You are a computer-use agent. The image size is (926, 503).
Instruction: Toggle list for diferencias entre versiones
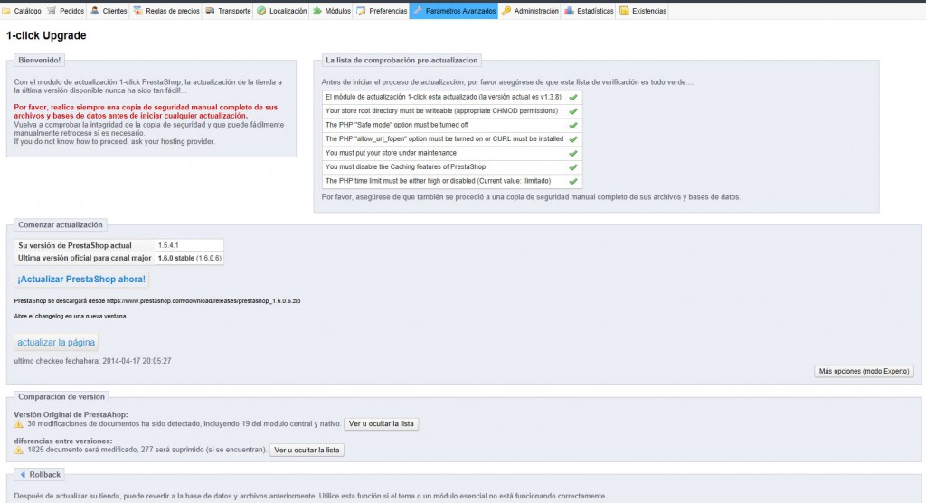(307, 450)
